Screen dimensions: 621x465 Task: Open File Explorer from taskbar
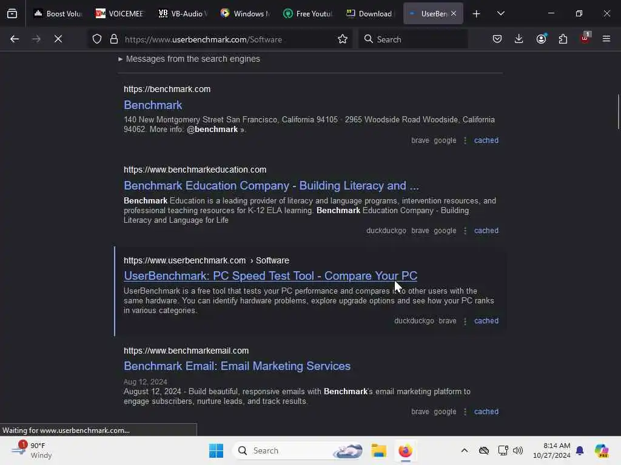(378, 450)
